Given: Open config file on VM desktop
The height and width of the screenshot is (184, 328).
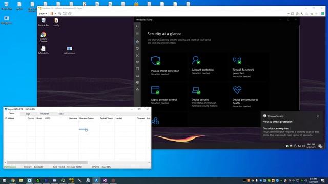Looking at the screenshot, I should pos(56,22).
